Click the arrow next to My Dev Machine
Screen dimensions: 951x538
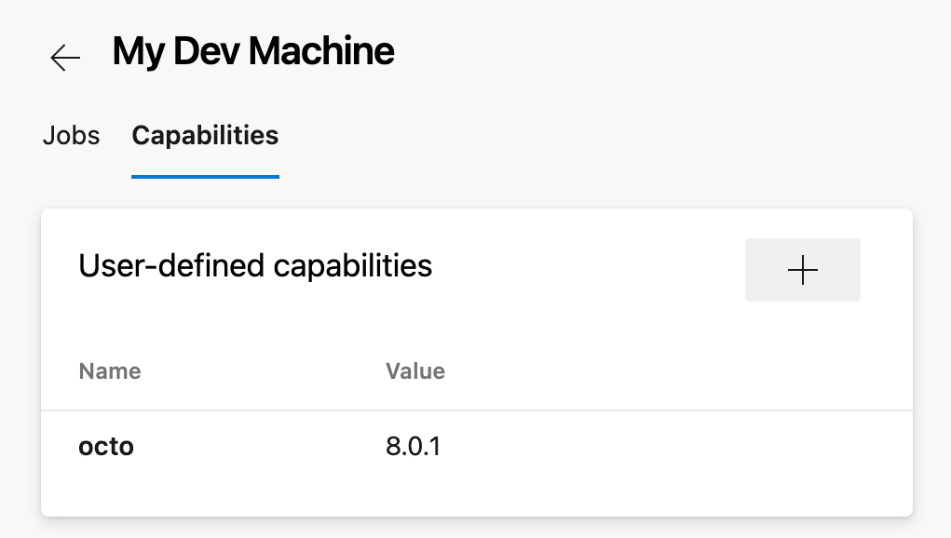click(x=64, y=57)
